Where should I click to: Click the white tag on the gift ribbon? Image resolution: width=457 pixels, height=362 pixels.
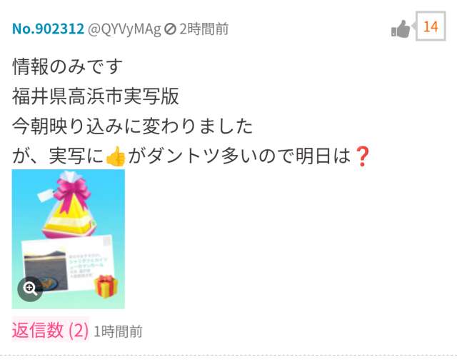click(x=46, y=194)
